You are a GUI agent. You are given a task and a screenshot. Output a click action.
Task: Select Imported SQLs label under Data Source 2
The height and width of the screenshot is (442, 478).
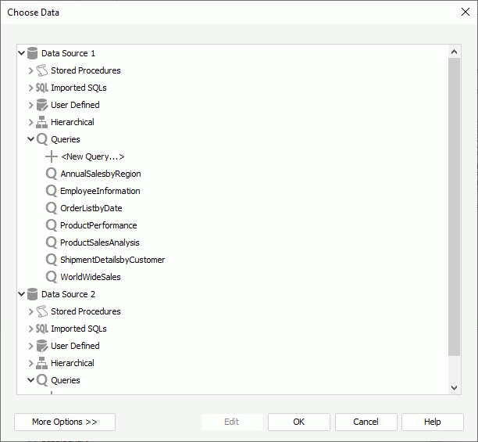click(79, 329)
